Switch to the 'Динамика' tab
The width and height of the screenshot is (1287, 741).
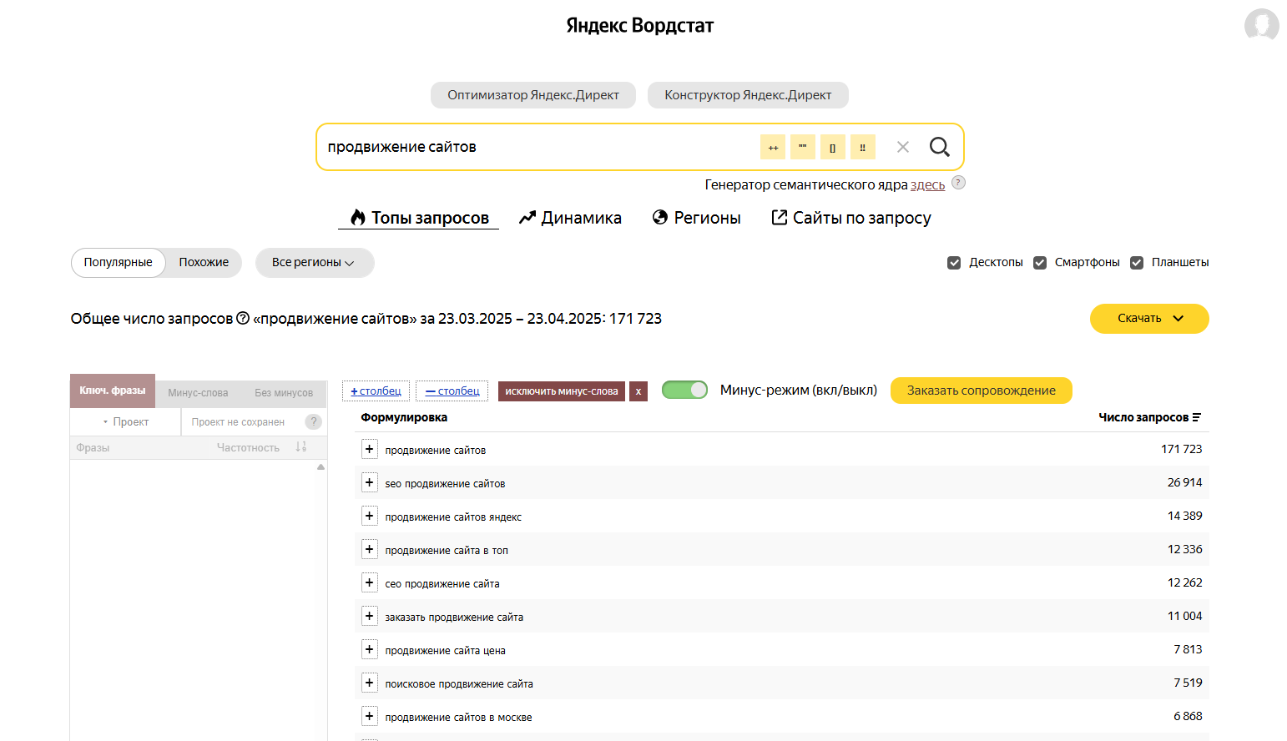pyautogui.click(x=570, y=218)
